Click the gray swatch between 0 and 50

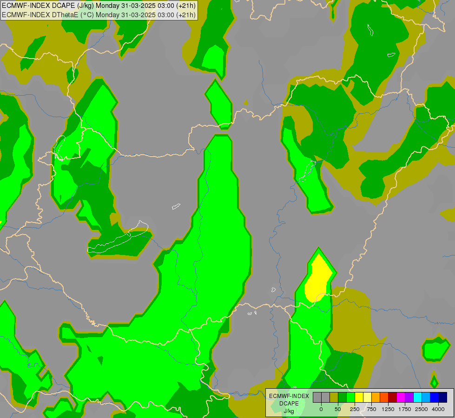pyautogui.click(x=325, y=398)
